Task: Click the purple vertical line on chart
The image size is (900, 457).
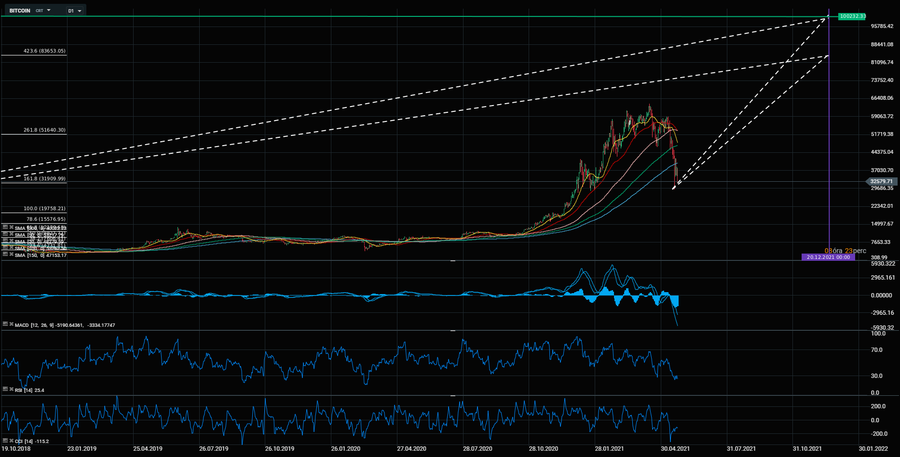Action: pos(829,145)
